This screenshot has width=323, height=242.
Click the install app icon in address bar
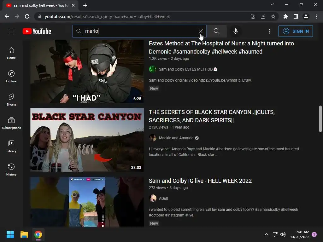(x=253, y=16)
